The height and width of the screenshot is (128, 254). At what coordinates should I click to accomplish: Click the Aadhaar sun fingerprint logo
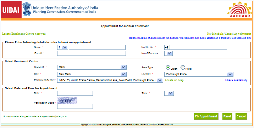tap(239, 10)
